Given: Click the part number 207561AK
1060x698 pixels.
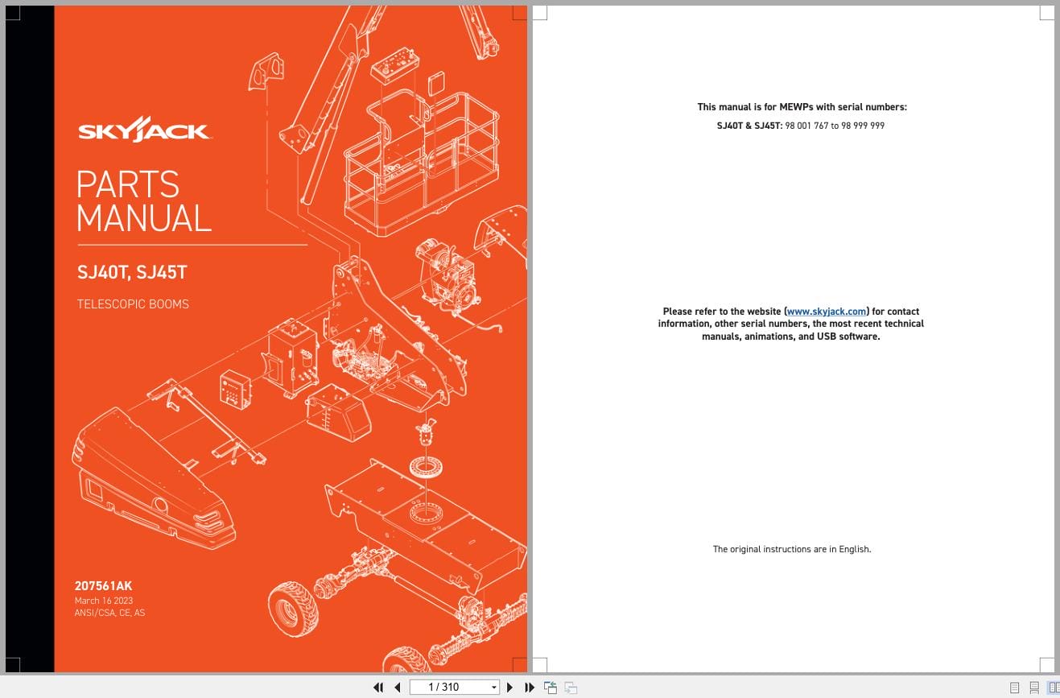Looking at the screenshot, I should pos(103,586).
